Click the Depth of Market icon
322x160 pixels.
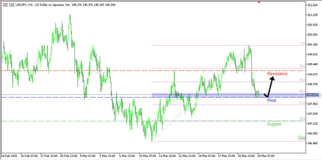pyautogui.click(x=11, y=5)
